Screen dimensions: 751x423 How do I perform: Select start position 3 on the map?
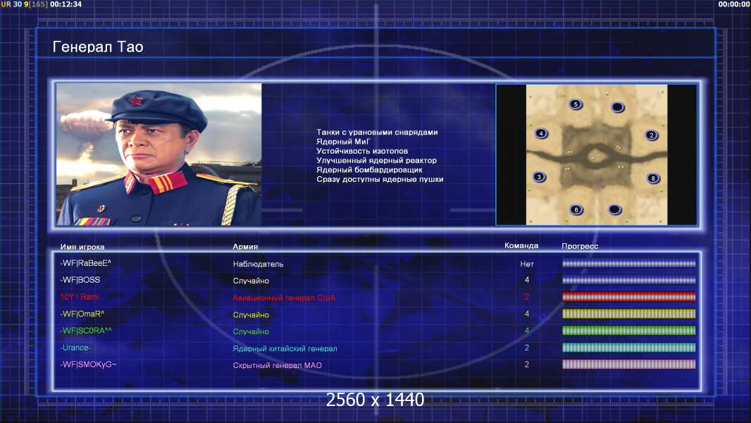coord(540,177)
